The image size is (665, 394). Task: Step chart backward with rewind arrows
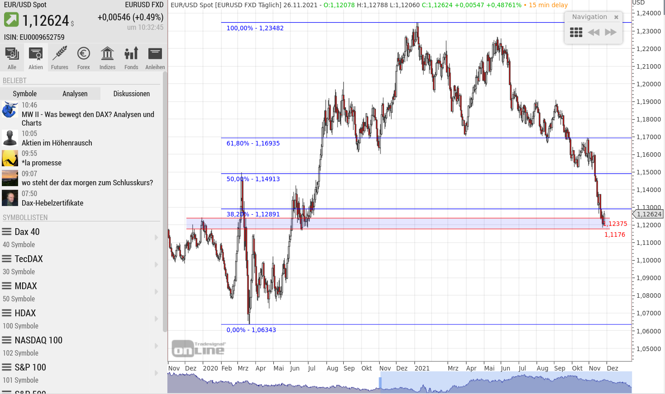pos(594,32)
